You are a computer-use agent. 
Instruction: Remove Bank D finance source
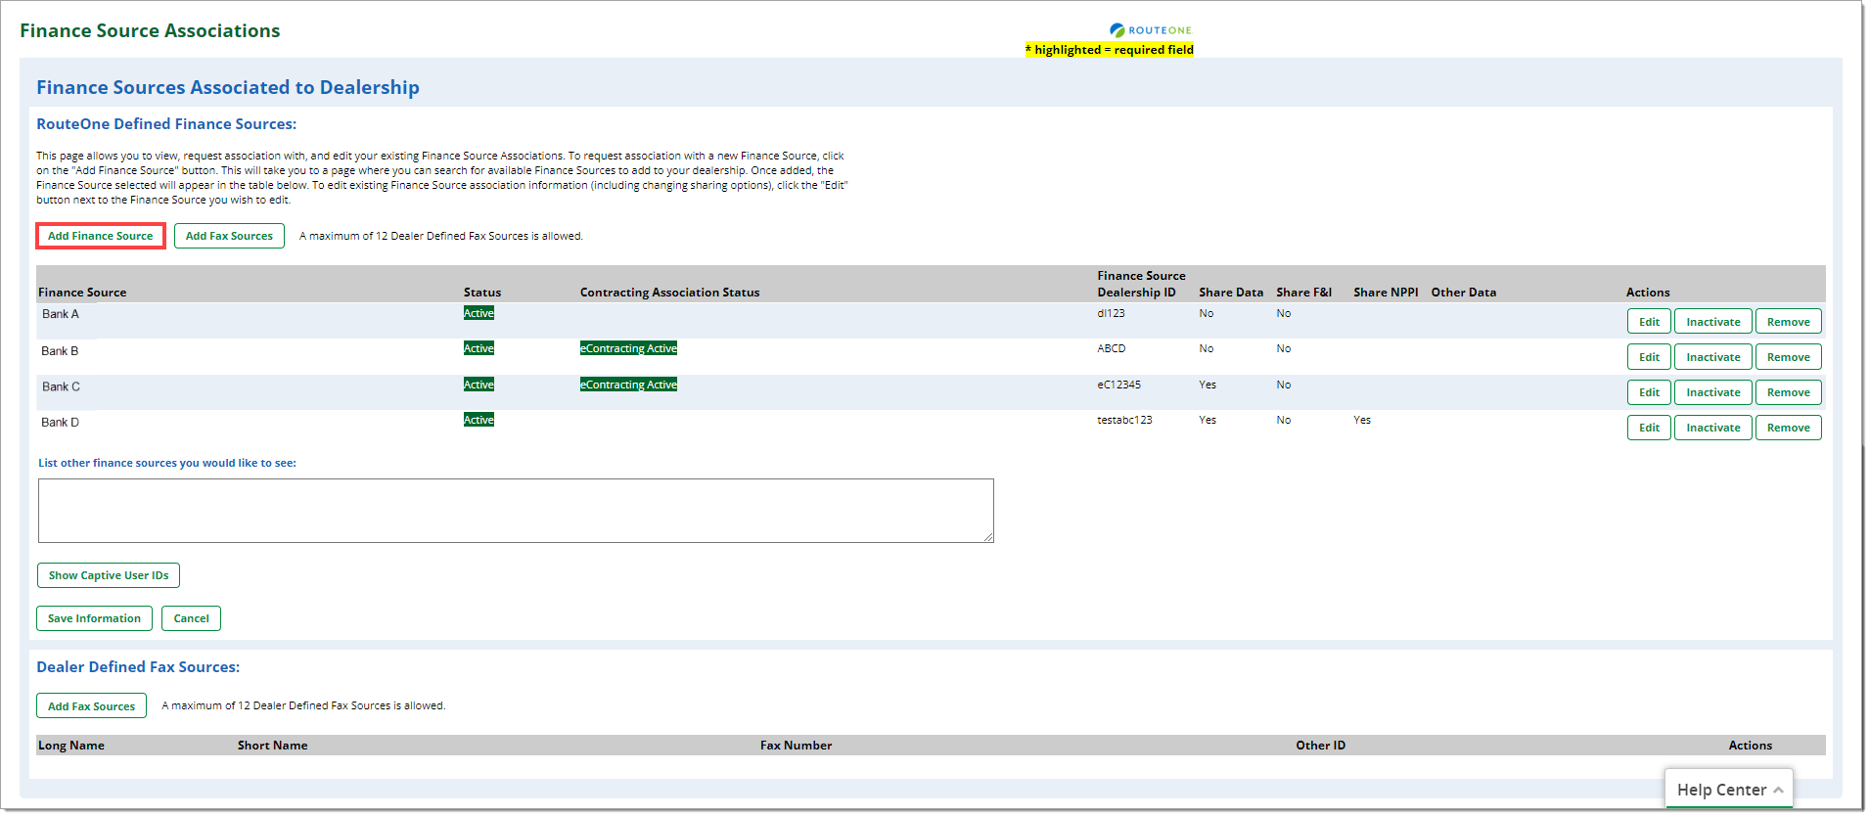pos(1788,428)
